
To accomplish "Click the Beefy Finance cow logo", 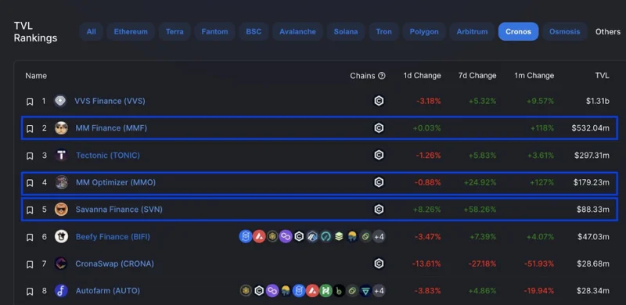I will 61,237.
